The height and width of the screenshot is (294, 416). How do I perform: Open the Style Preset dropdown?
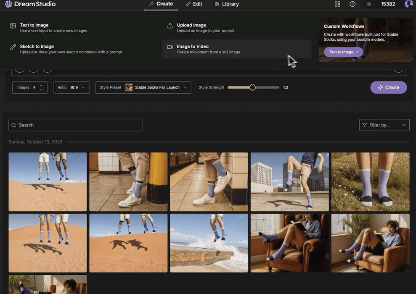(x=143, y=87)
